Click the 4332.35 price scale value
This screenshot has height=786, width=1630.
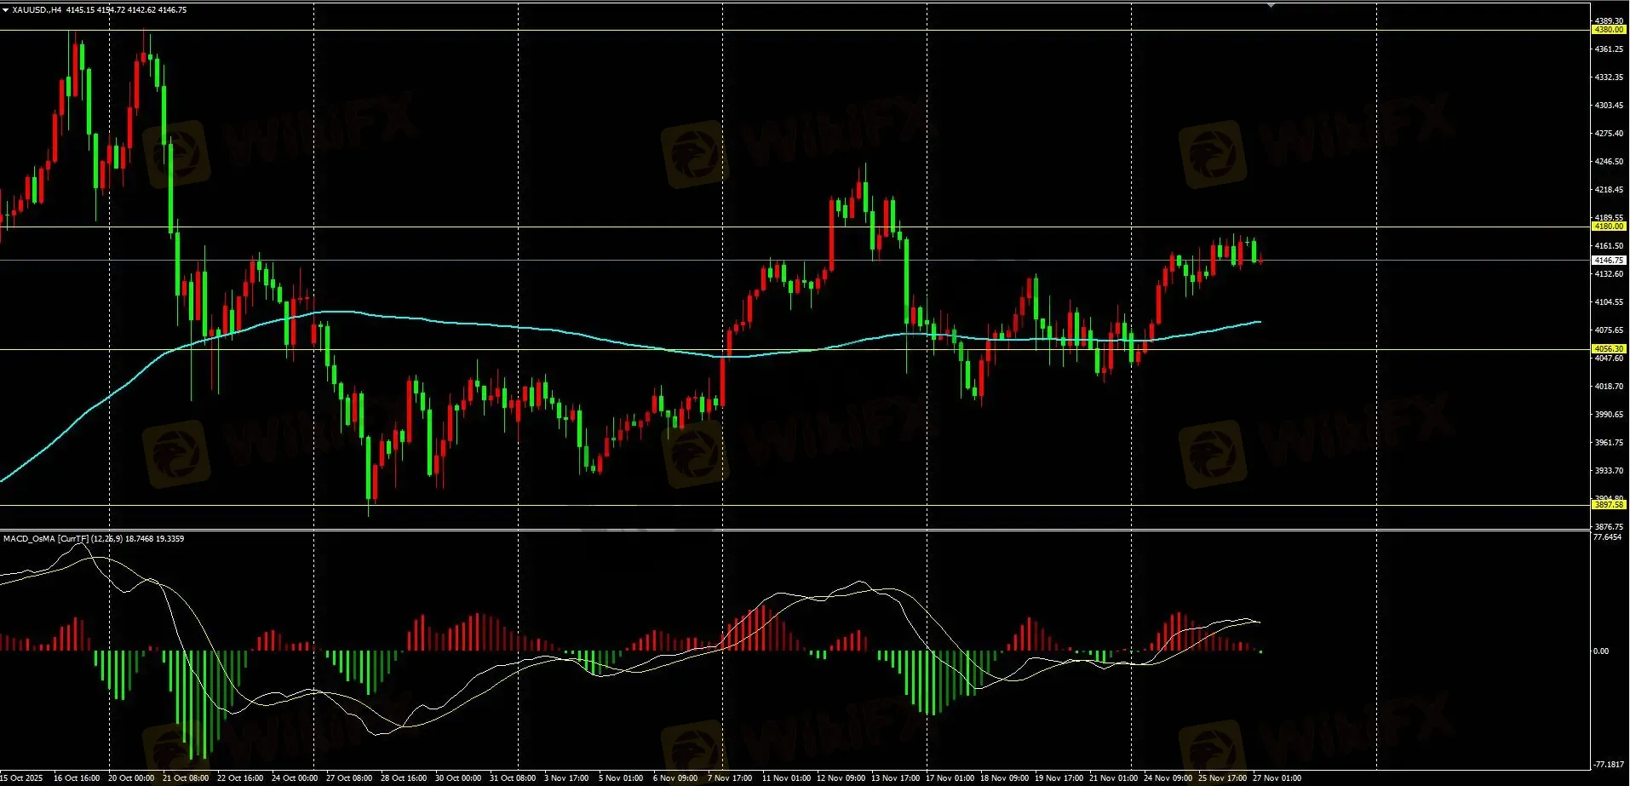(x=1609, y=77)
